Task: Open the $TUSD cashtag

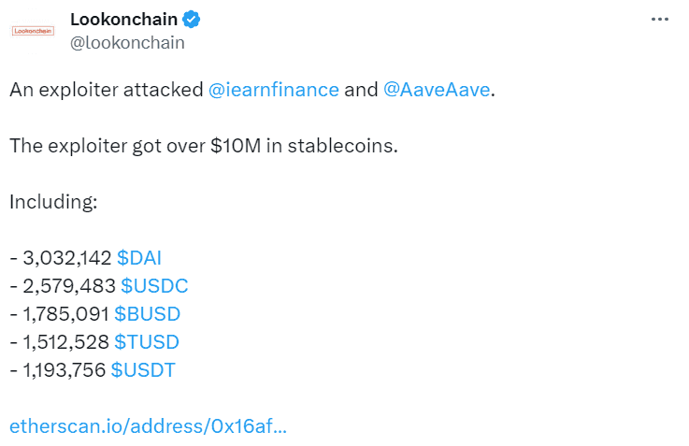Action: (x=147, y=342)
